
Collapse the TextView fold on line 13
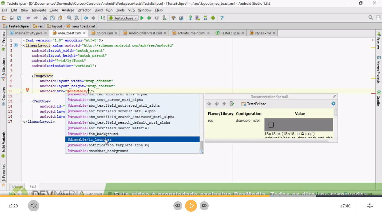click(x=22, y=101)
